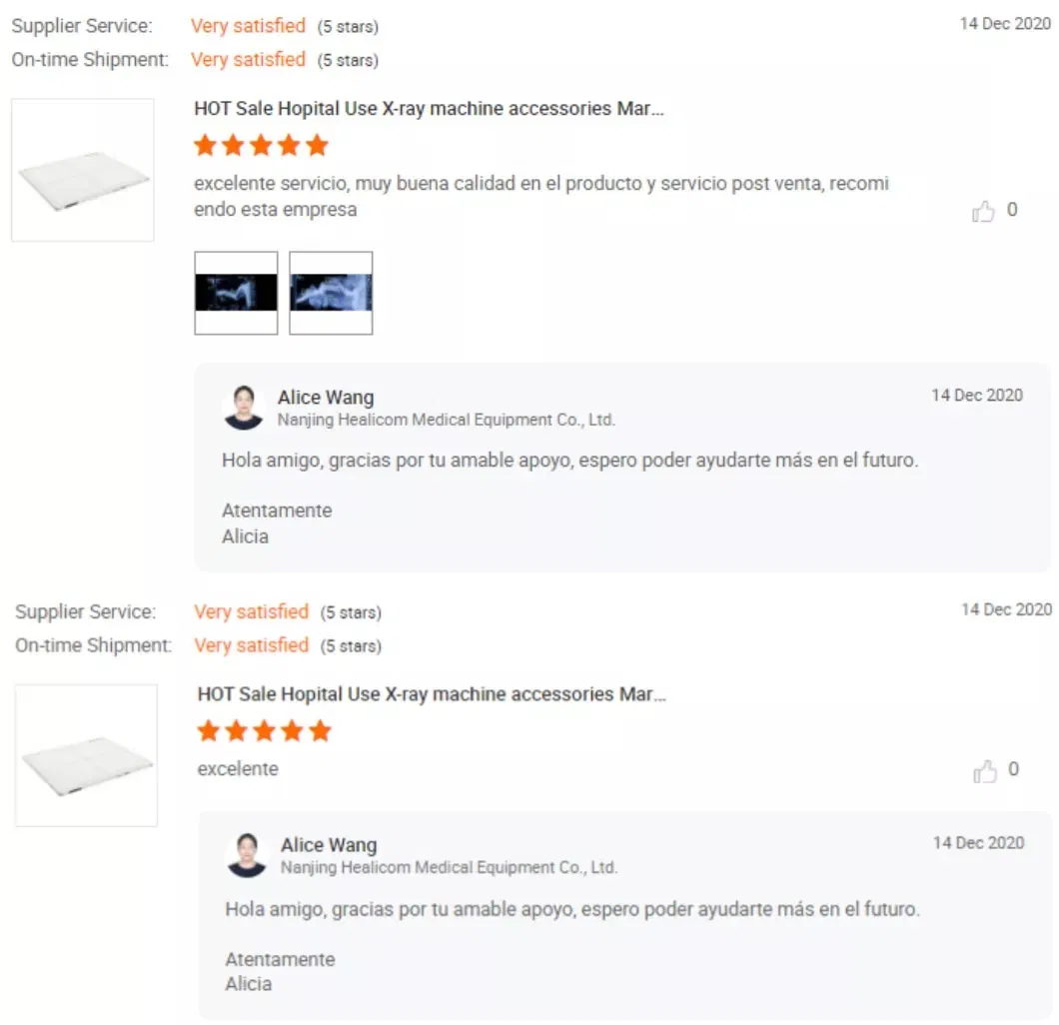Click the like count '0' on the first review

point(1011,211)
